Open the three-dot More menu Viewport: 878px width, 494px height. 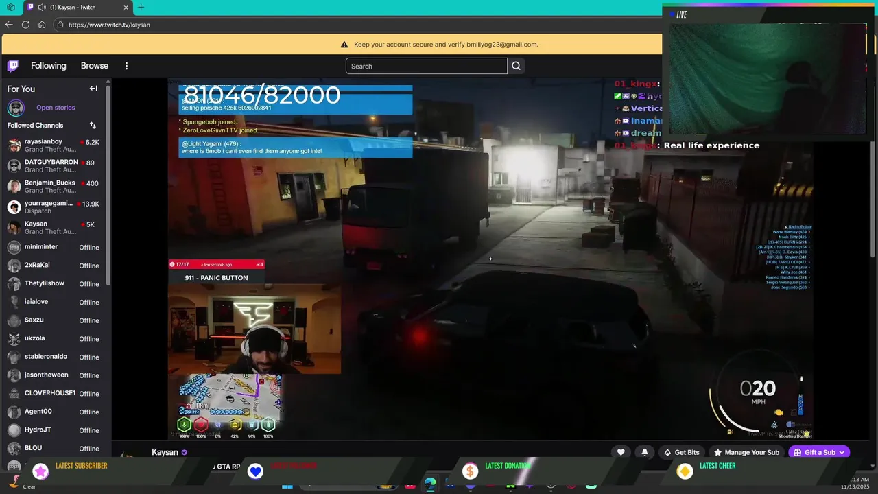[x=126, y=66]
